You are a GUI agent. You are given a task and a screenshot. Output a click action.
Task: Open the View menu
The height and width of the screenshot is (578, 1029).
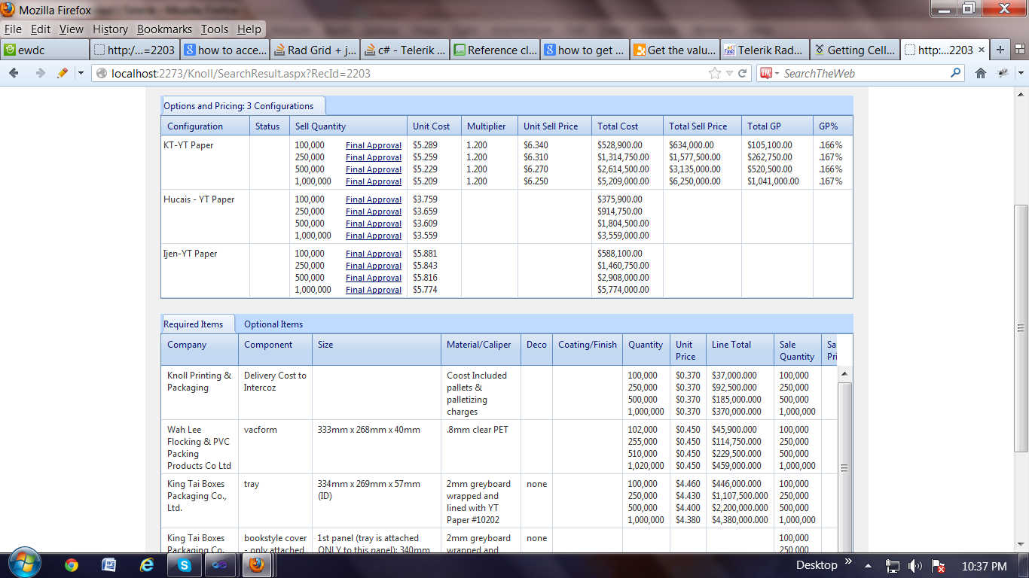pyautogui.click(x=72, y=29)
